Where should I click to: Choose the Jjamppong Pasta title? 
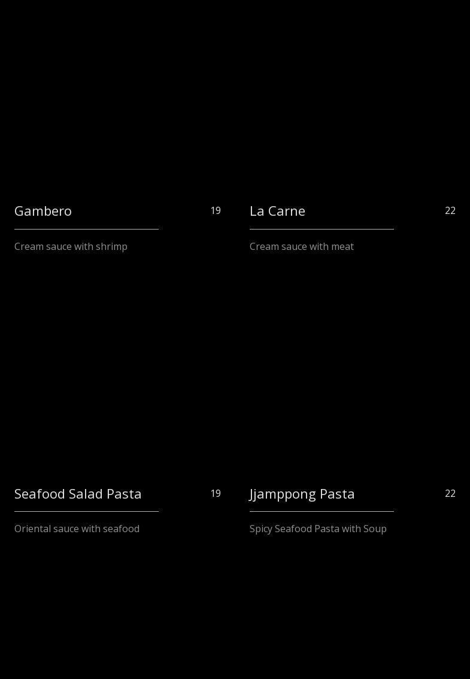click(x=302, y=494)
